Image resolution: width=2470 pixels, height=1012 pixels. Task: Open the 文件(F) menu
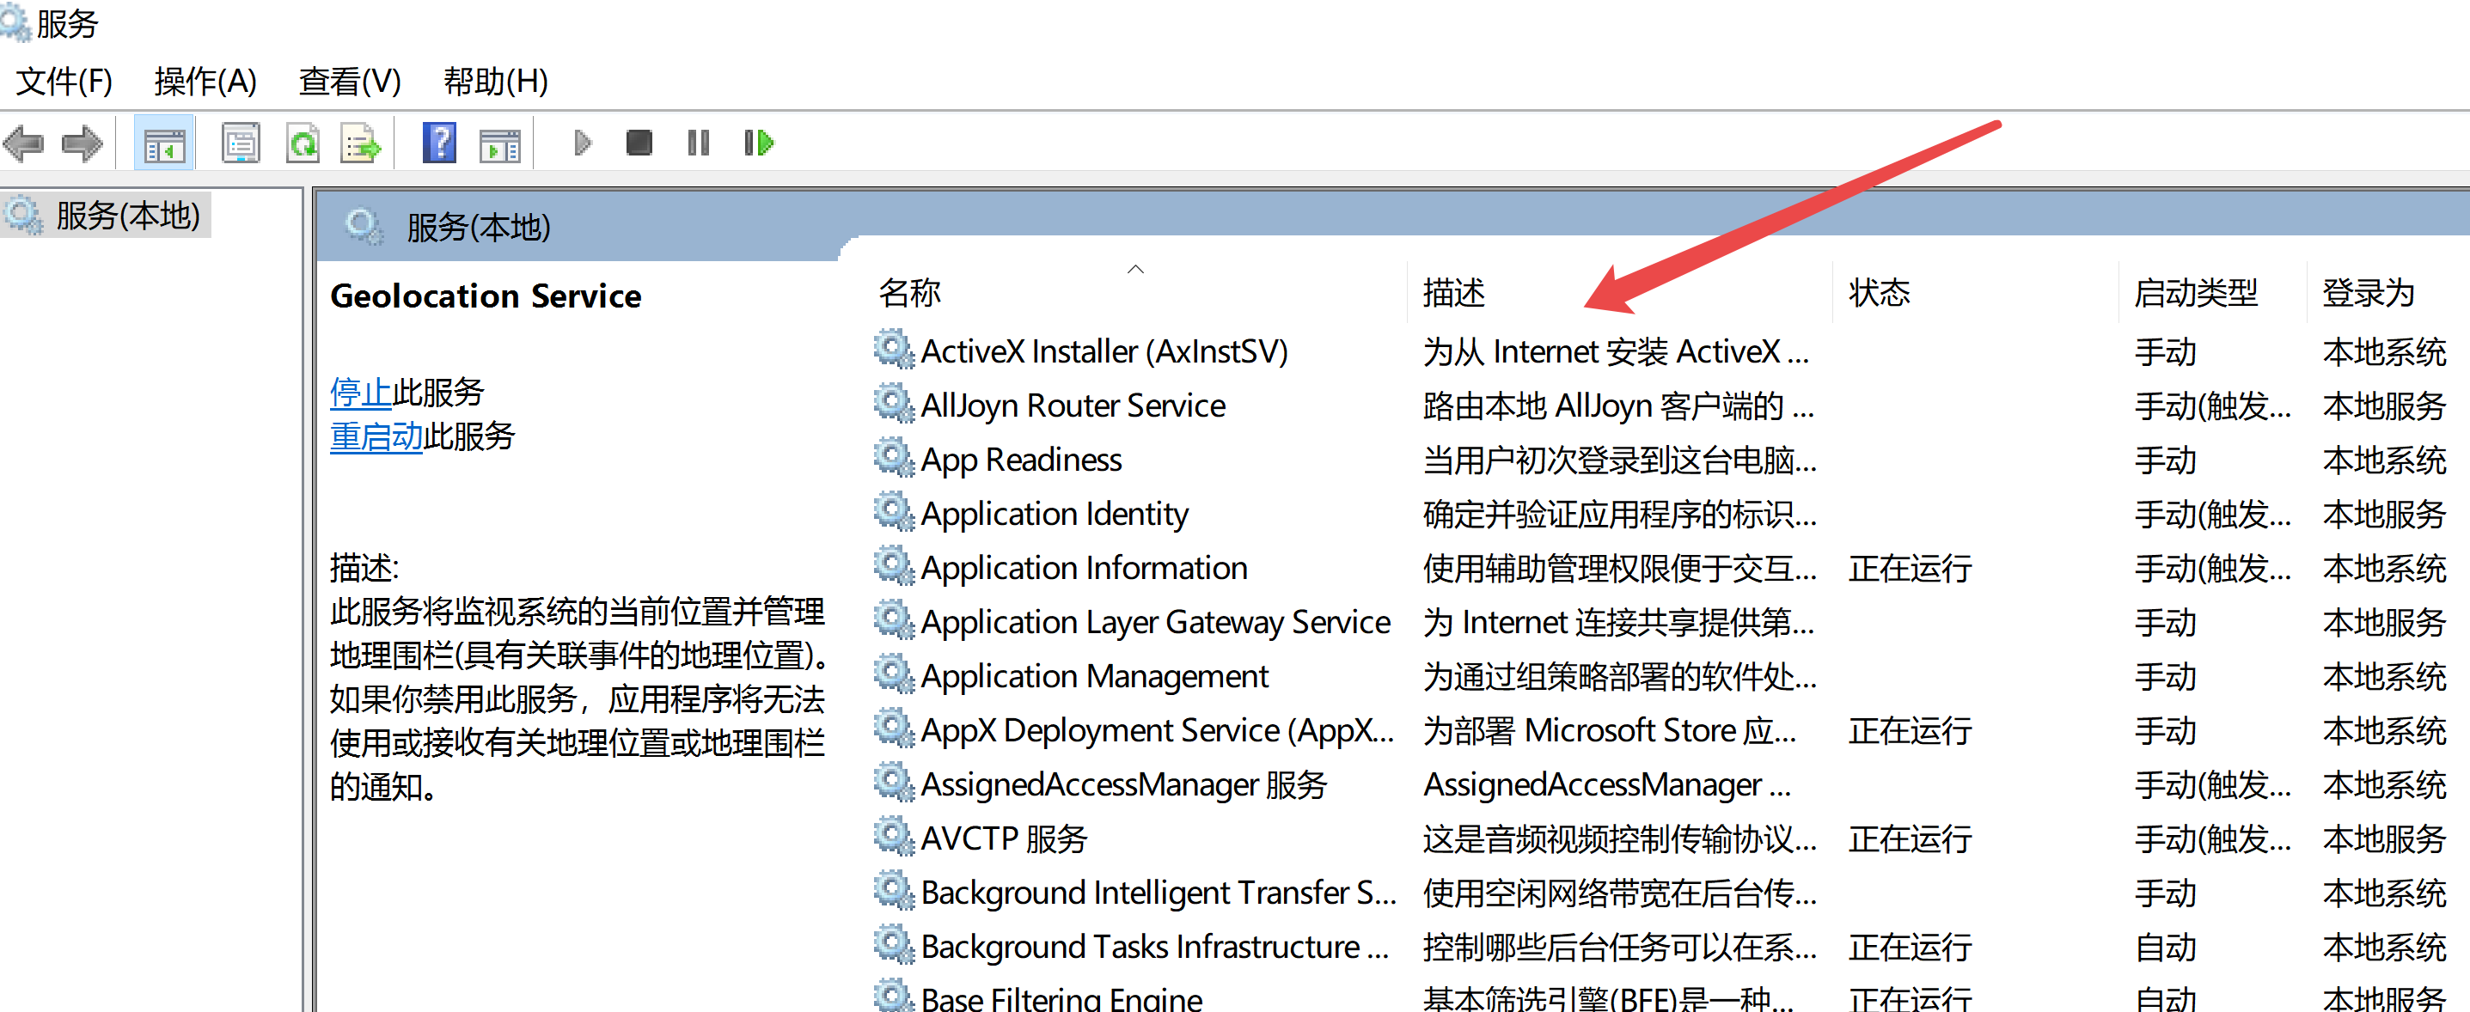pyautogui.click(x=64, y=82)
